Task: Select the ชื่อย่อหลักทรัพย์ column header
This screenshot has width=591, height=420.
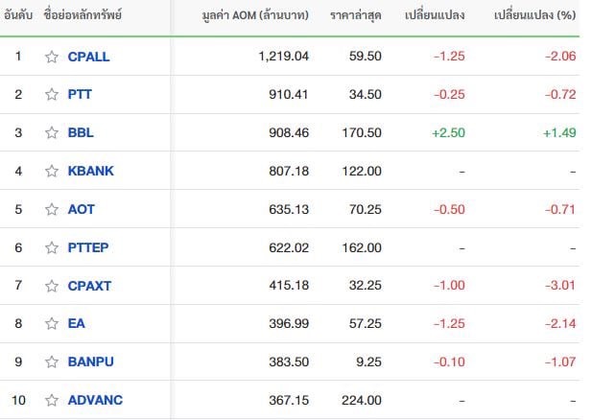Action: tap(83, 14)
